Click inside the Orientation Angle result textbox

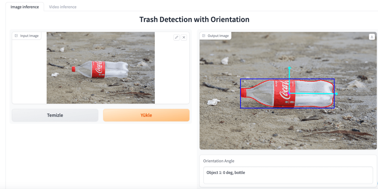pos(288,175)
